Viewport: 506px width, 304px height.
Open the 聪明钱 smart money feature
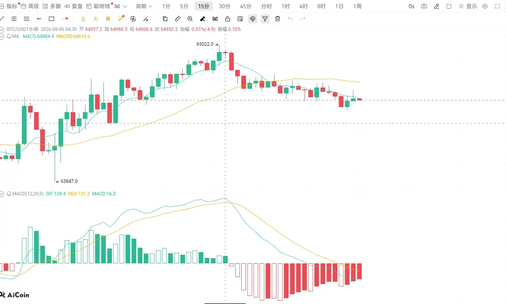click(98, 6)
